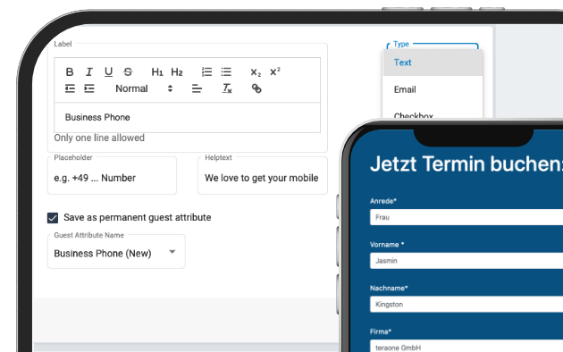Insert bulleted list
The image size is (563, 352).
tap(226, 71)
